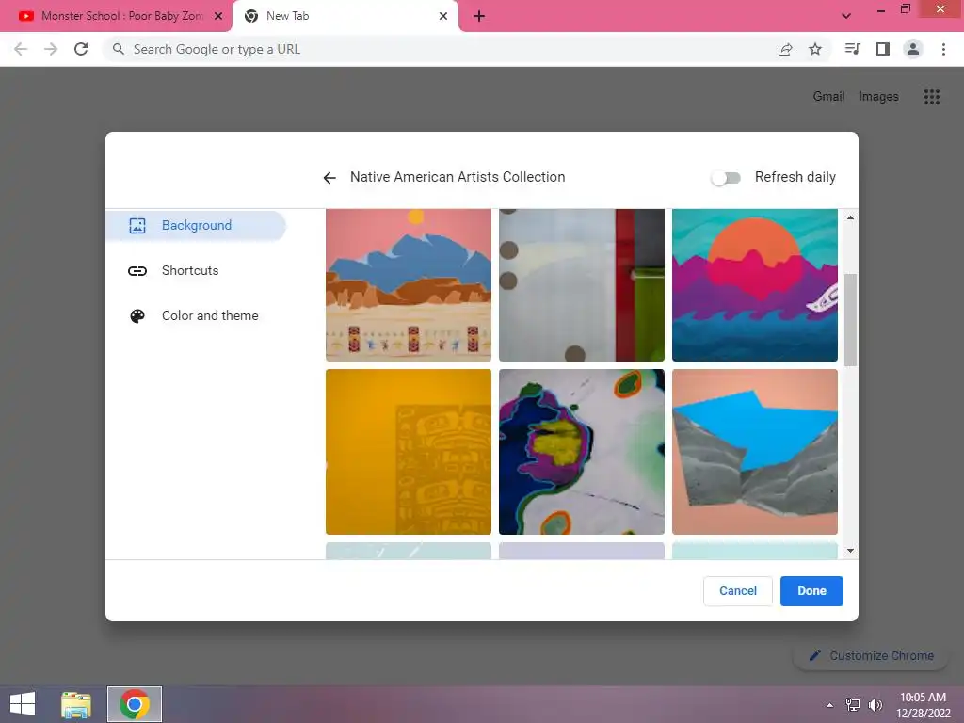Show hidden system tray icons
The width and height of the screenshot is (964, 723).
coord(830,705)
